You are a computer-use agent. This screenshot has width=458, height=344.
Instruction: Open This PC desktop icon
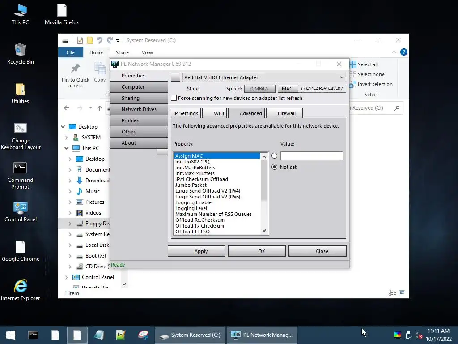[x=20, y=14]
